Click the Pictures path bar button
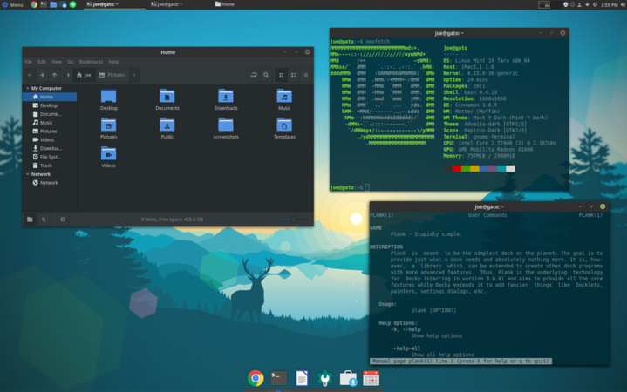 click(x=112, y=75)
